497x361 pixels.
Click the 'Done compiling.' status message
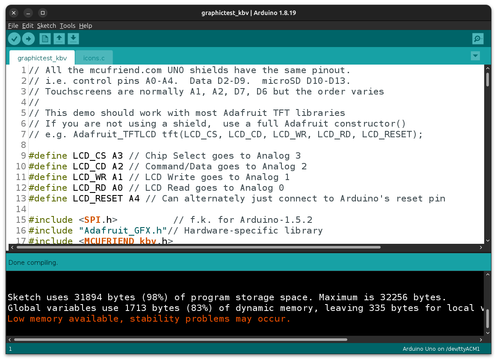pos(33,263)
